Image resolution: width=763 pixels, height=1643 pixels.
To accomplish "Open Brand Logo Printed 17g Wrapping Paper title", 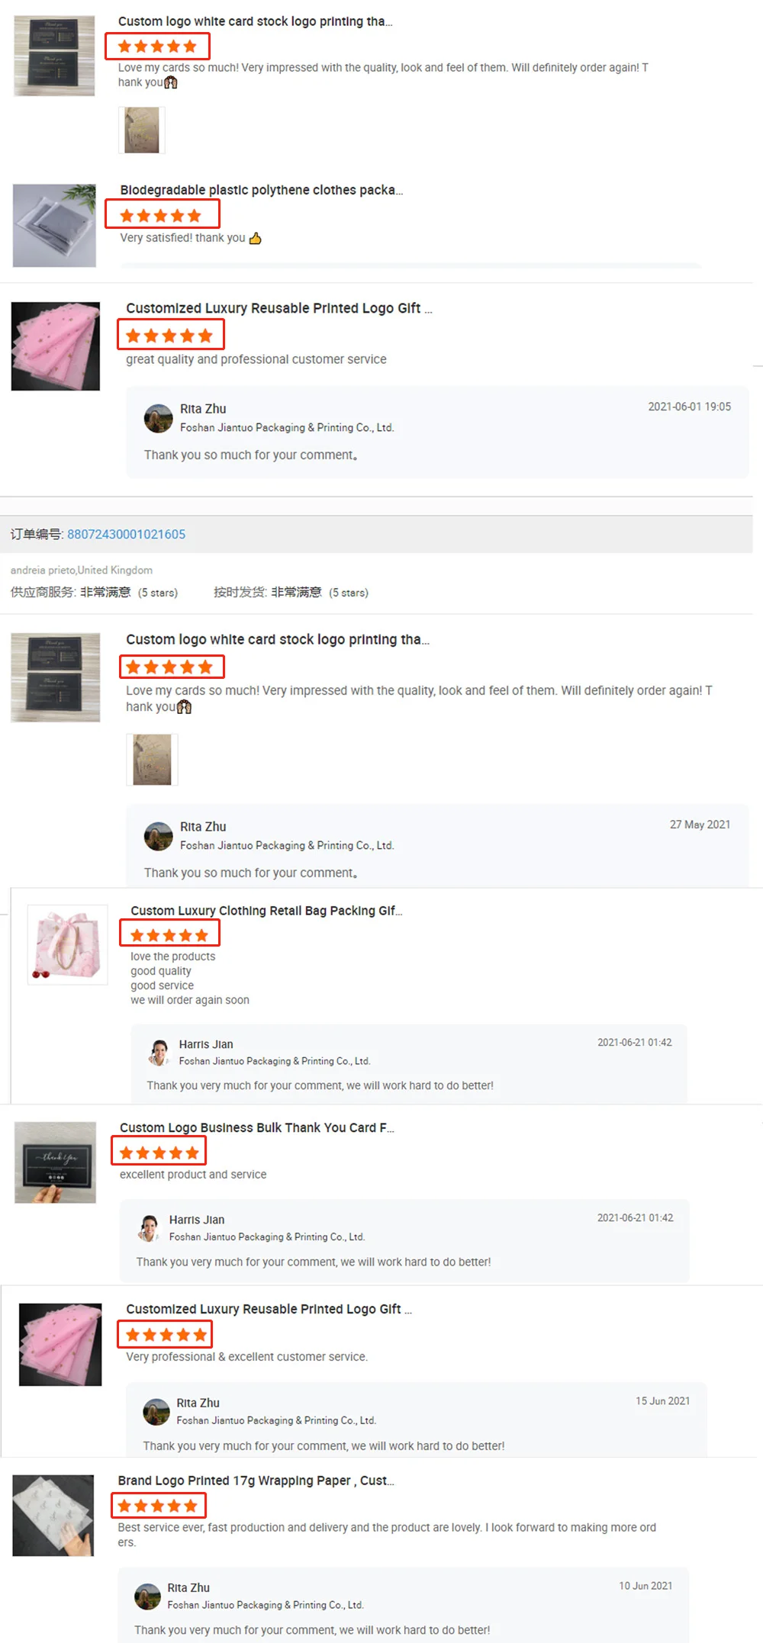I will (256, 1481).
